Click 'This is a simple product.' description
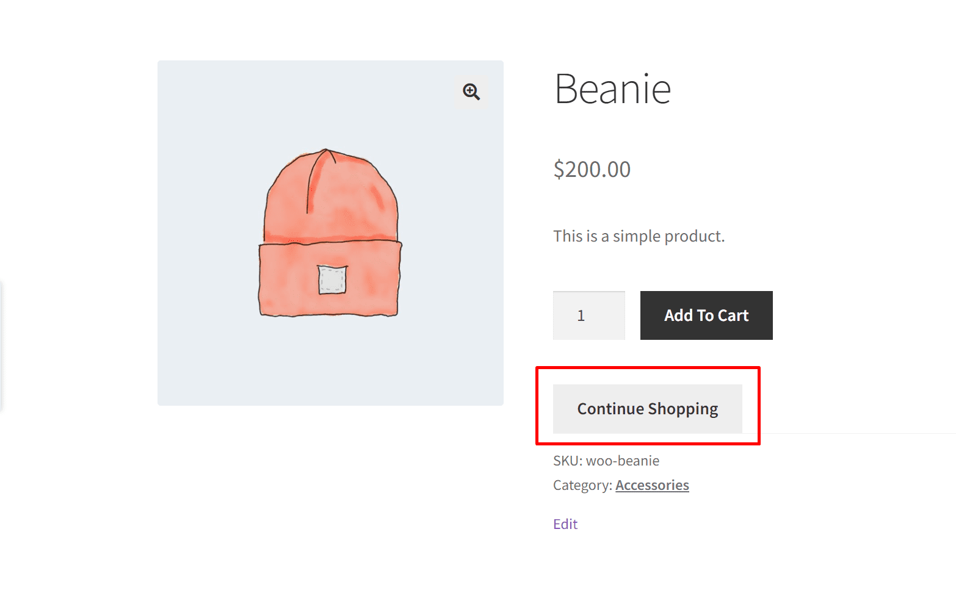Image resolution: width=956 pixels, height=615 pixels. coord(639,236)
